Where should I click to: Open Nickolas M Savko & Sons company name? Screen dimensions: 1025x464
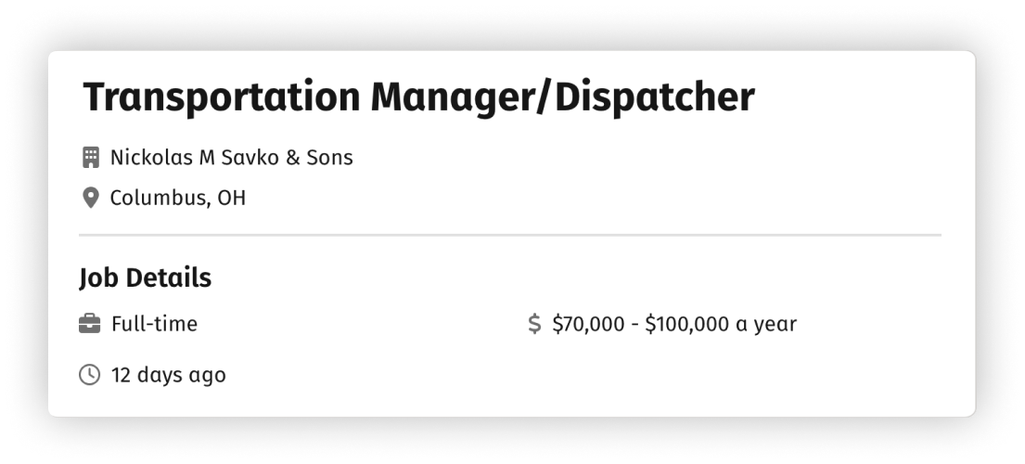tap(231, 158)
